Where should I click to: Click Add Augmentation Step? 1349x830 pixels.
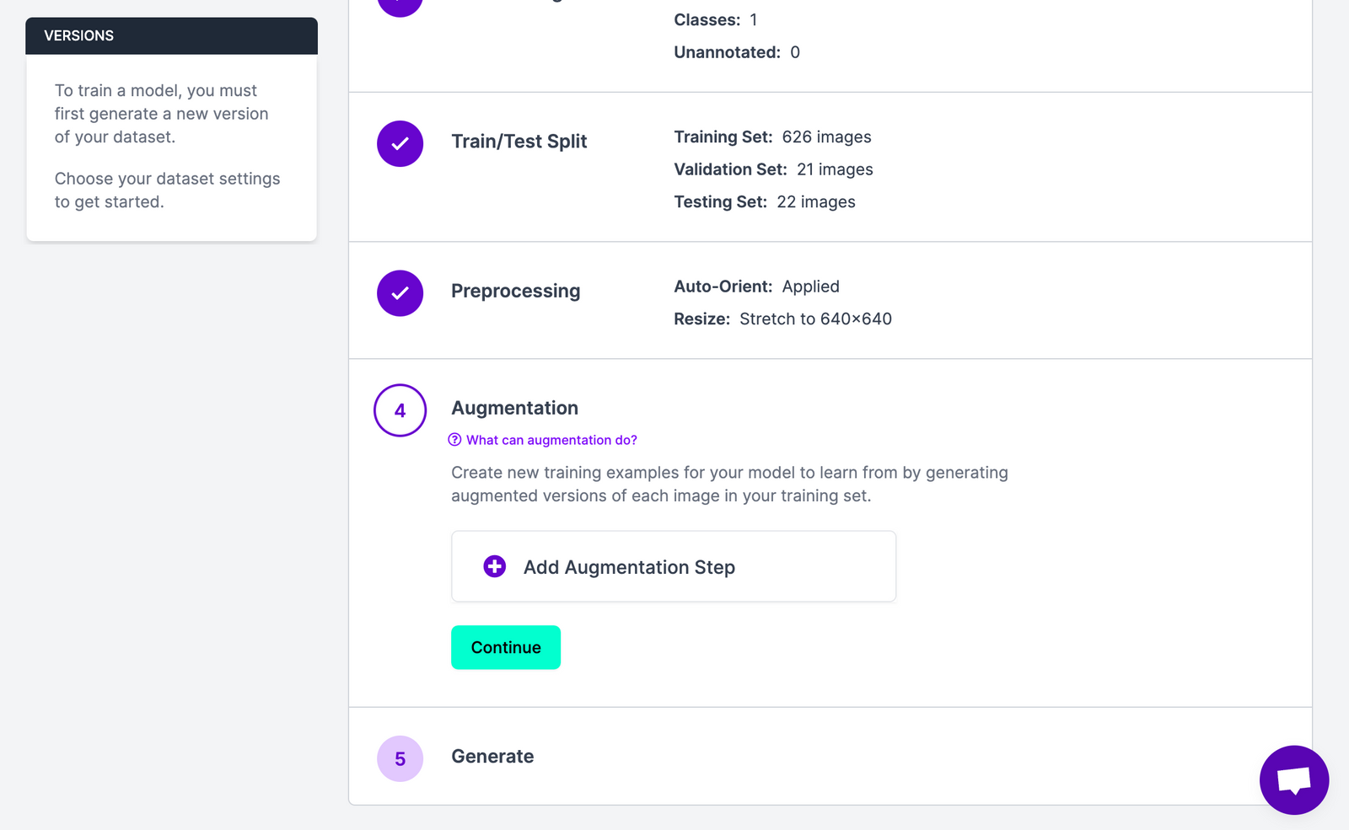[672, 566]
